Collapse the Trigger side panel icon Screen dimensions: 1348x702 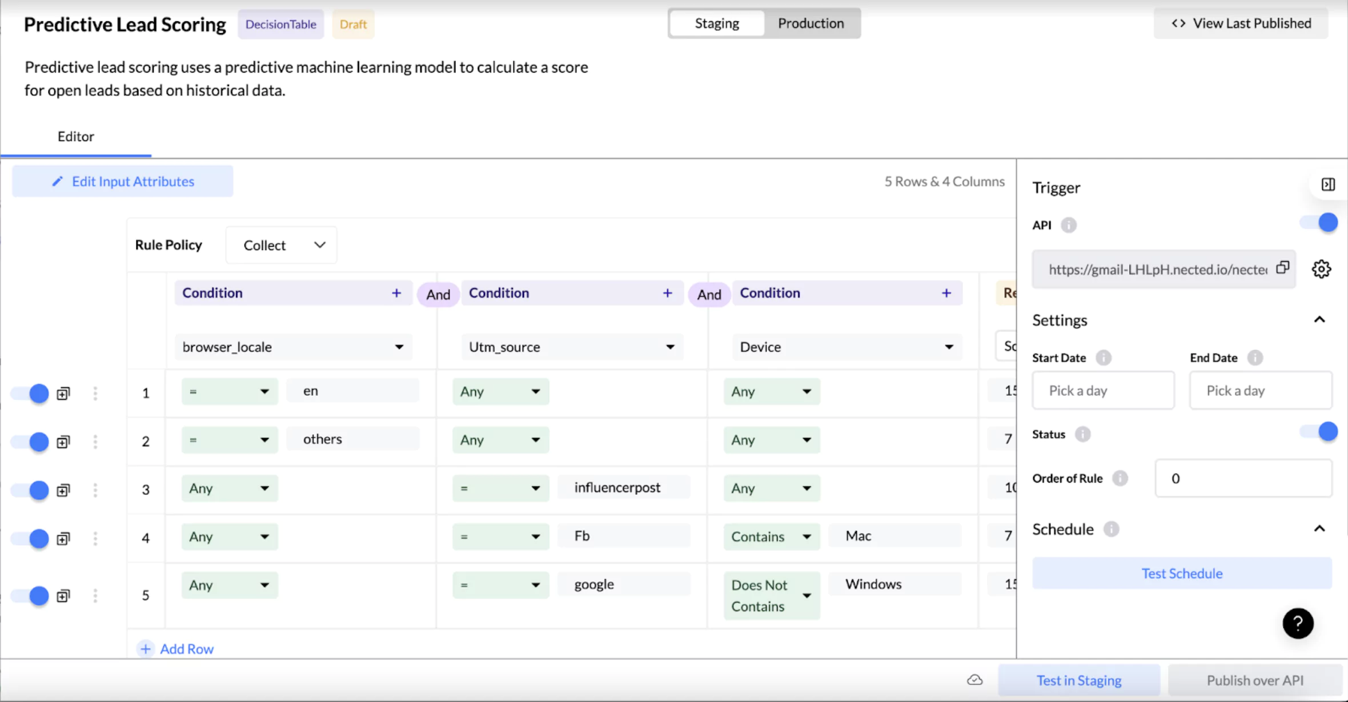[x=1328, y=184]
